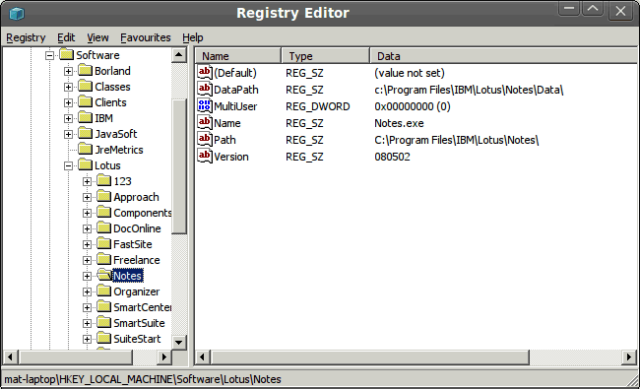Click the Registry Editor cube icon in title bar

(x=17, y=14)
